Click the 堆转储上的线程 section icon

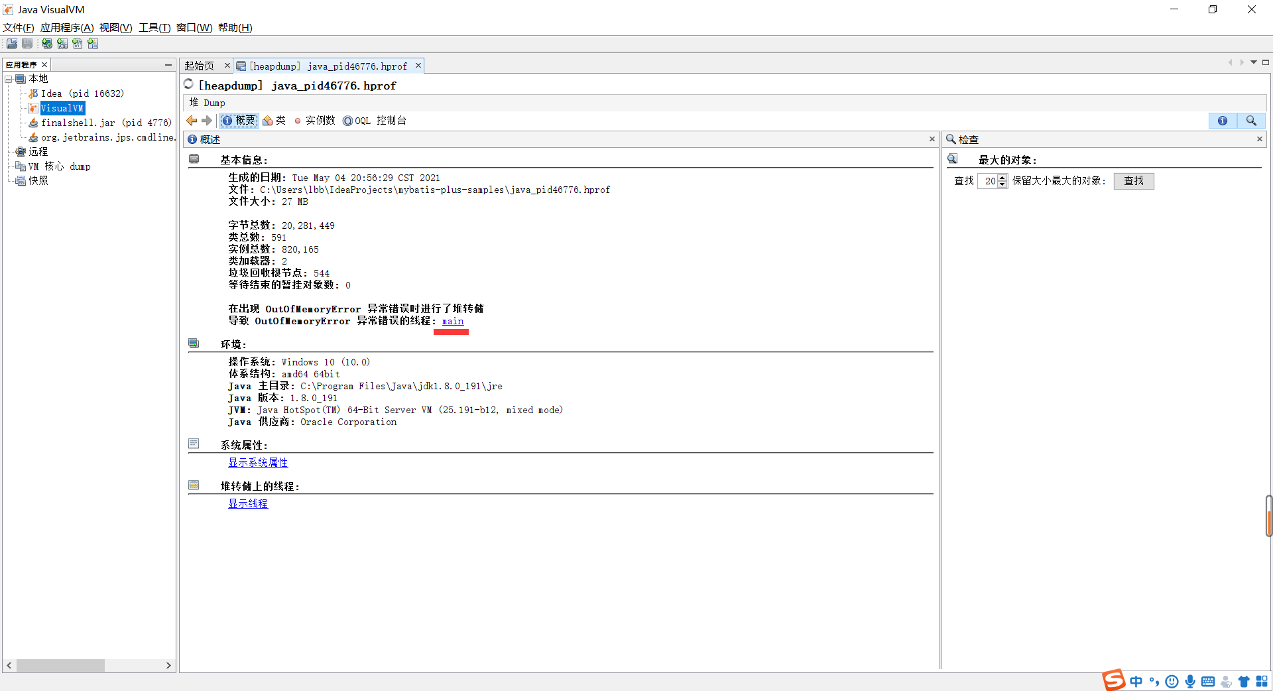(194, 485)
